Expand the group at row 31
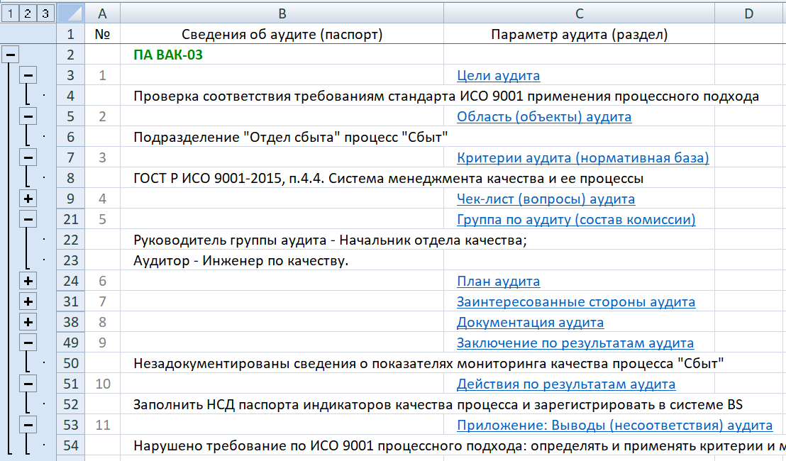 coord(28,302)
